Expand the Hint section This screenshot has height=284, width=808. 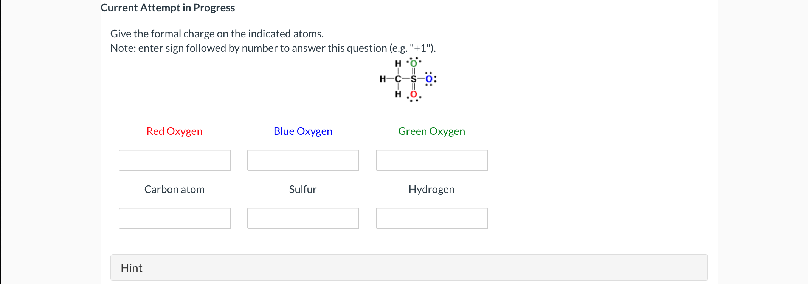pyautogui.click(x=131, y=267)
